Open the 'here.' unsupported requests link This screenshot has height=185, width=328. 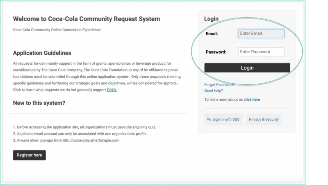[112, 90]
